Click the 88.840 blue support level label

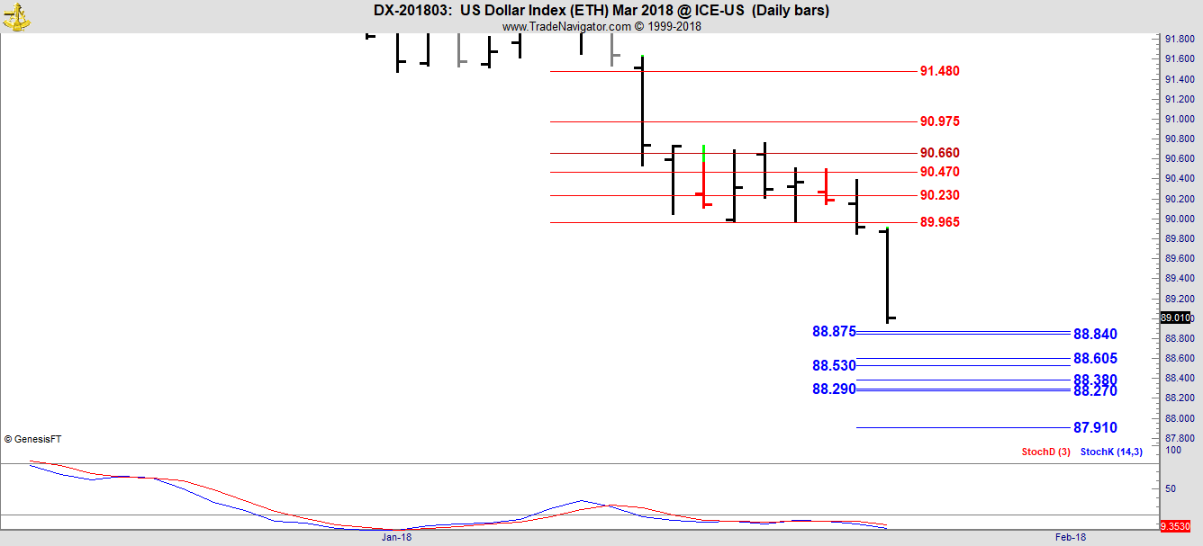click(1095, 335)
